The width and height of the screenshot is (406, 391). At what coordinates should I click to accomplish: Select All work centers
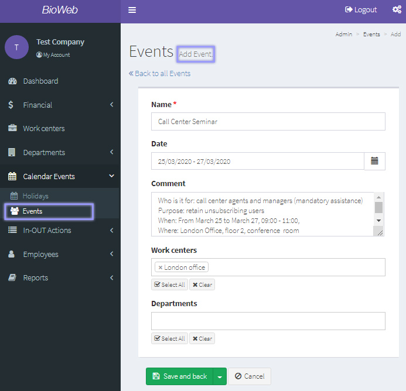(169, 285)
